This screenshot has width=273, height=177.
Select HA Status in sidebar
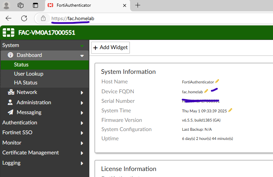coord(26,83)
